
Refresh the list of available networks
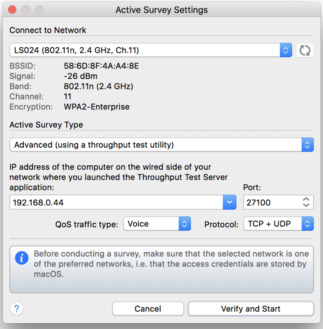(305, 50)
